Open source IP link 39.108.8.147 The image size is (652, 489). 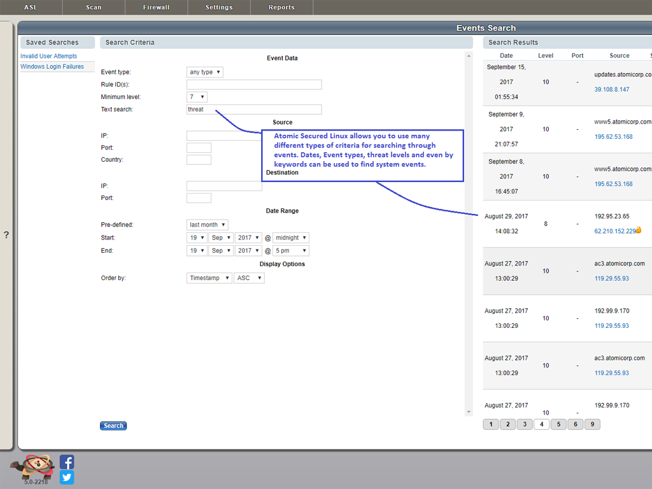coord(612,89)
